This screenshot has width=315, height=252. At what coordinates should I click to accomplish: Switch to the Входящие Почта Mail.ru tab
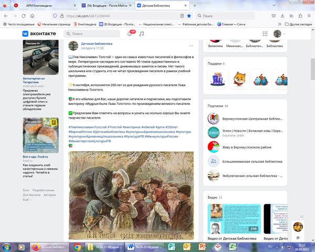coord(105,5)
